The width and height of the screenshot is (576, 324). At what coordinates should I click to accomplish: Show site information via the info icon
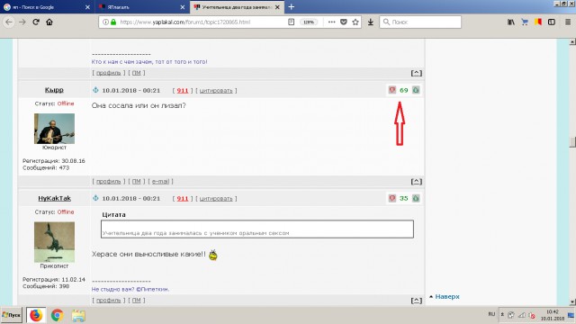[x=105, y=22]
